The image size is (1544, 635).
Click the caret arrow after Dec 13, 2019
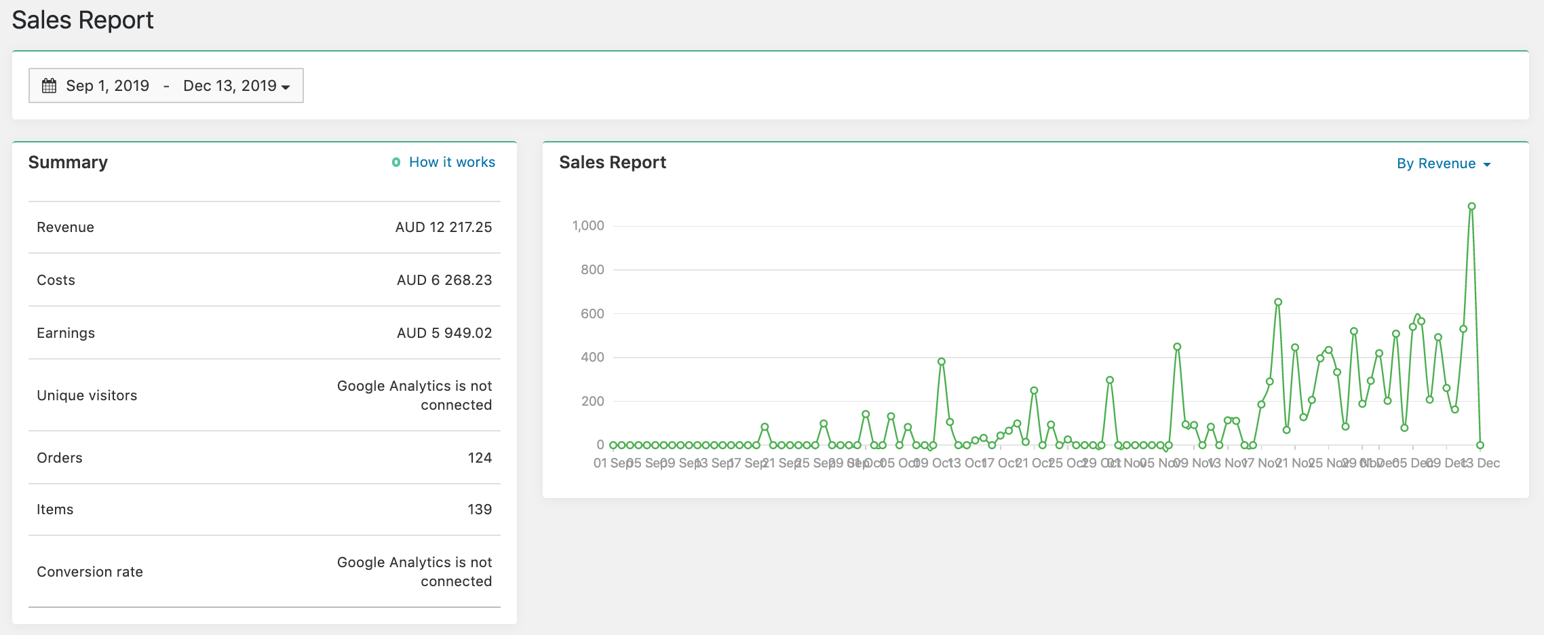pyautogui.click(x=286, y=87)
